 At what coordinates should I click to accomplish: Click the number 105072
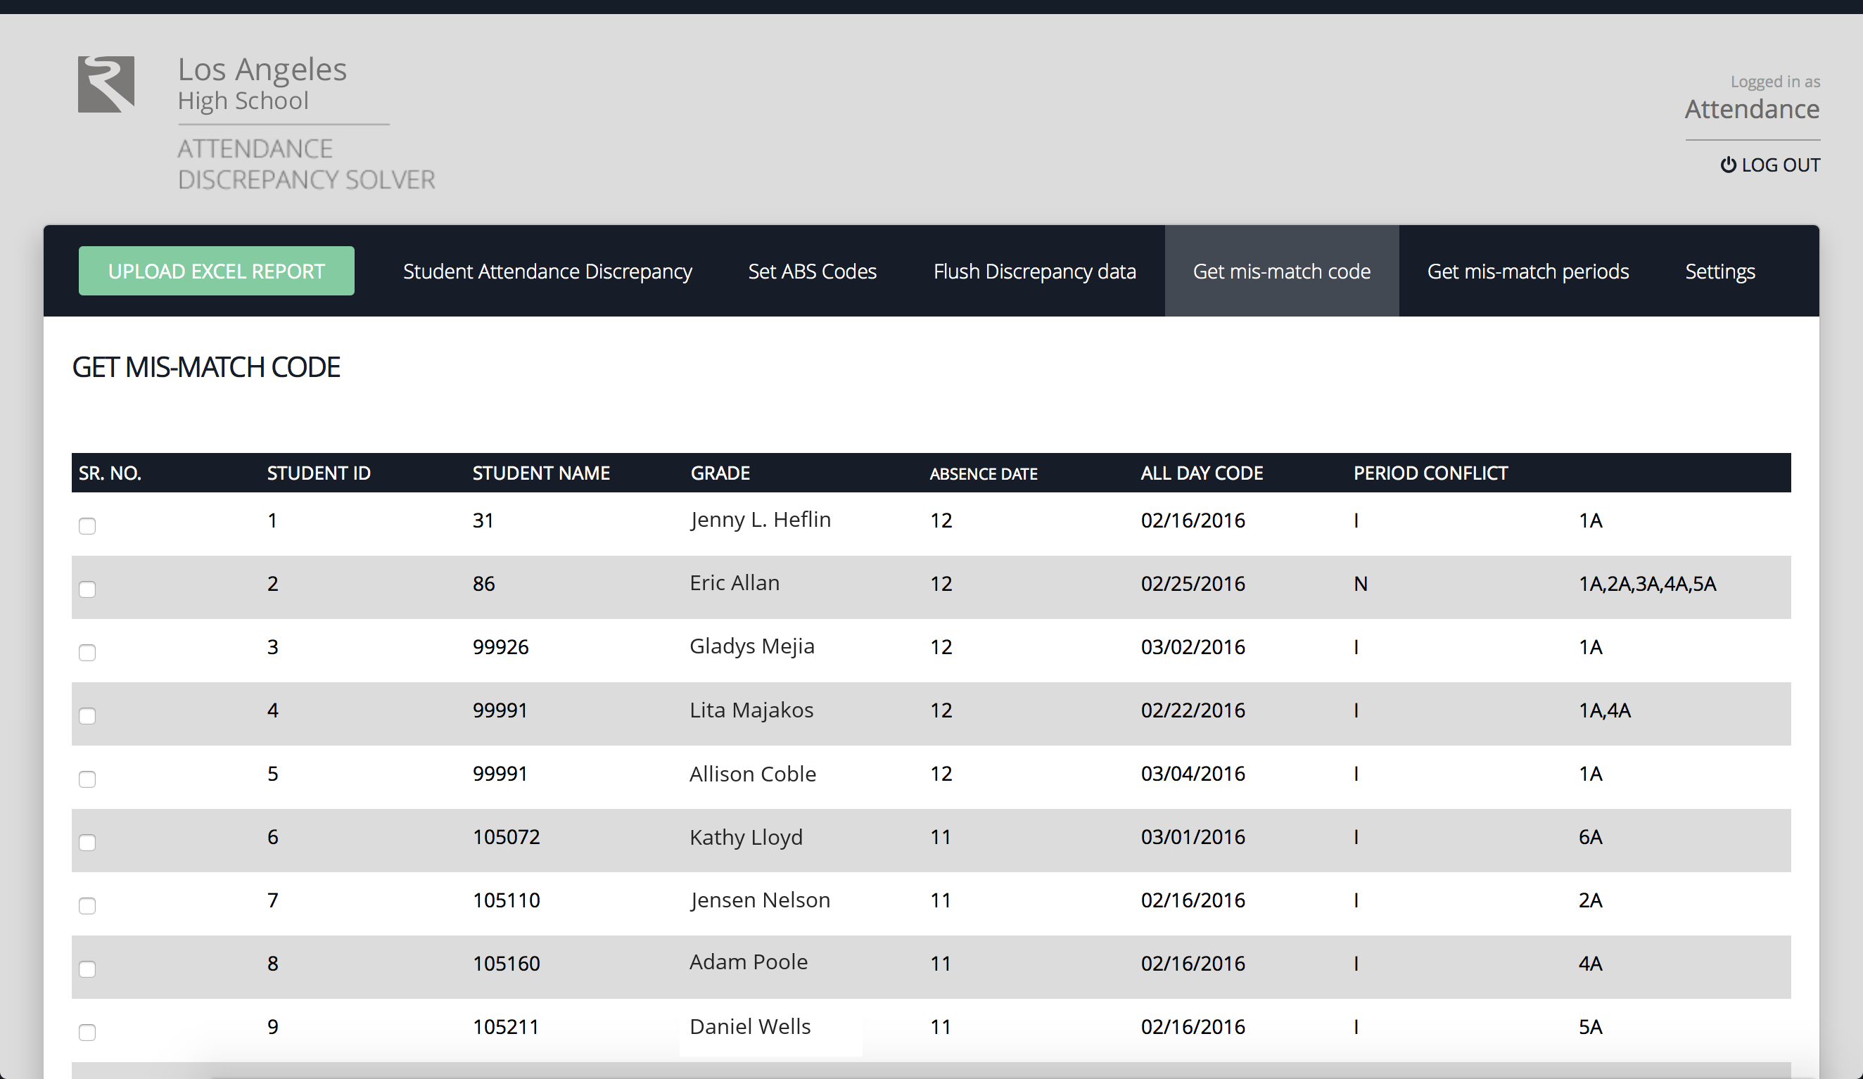507,837
